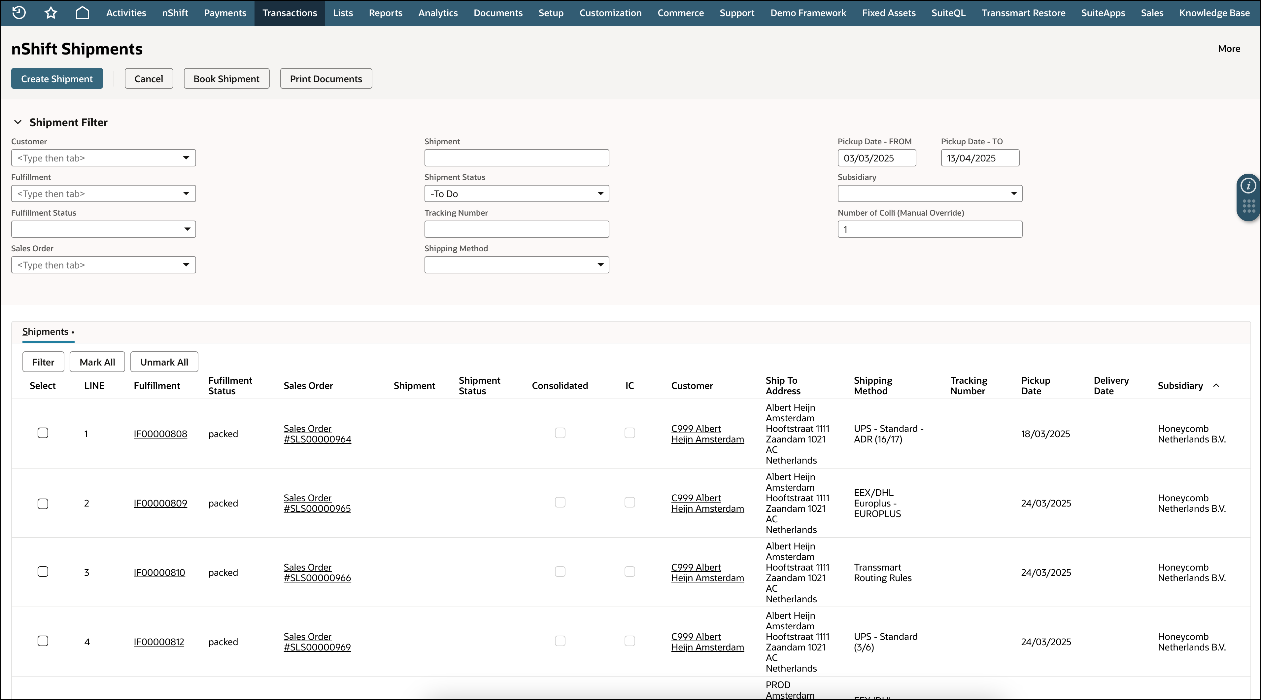Open the Customer filter dropdown arrow

(x=186, y=158)
